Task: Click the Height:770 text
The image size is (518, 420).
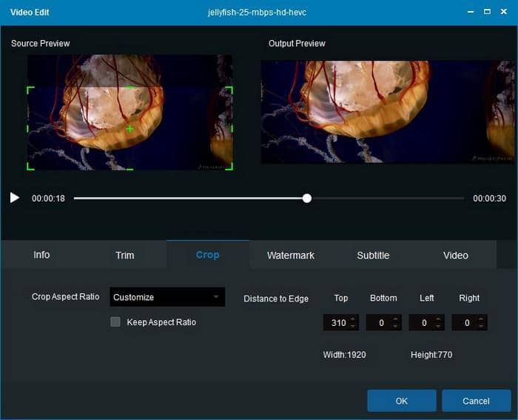Action: coord(431,355)
